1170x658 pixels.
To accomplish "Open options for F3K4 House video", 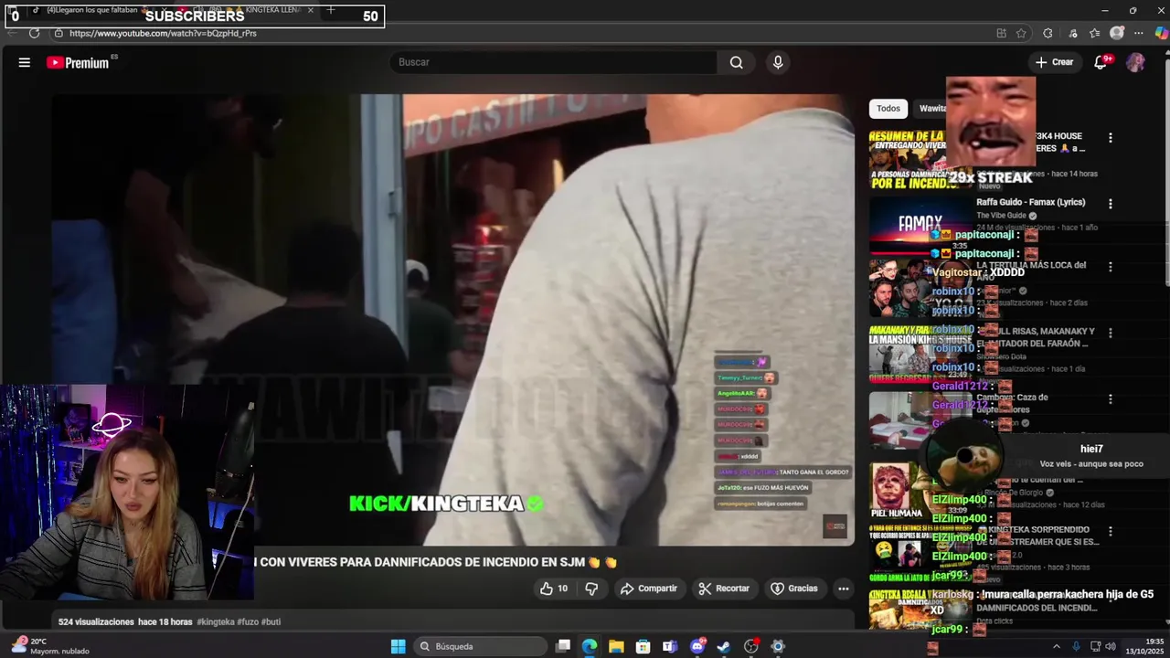I will pyautogui.click(x=1111, y=138).
